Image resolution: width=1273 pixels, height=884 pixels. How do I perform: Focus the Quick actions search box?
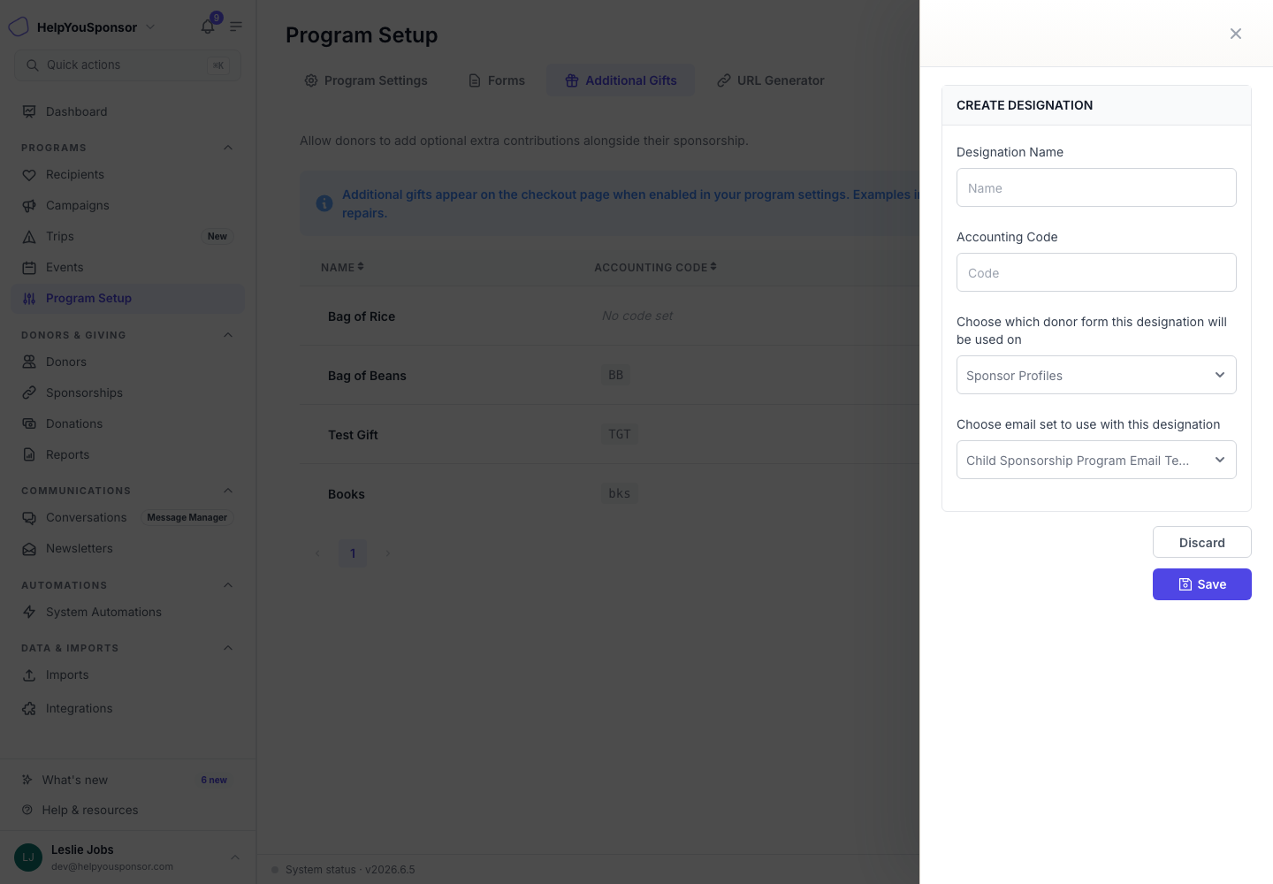tap(128, 65)
